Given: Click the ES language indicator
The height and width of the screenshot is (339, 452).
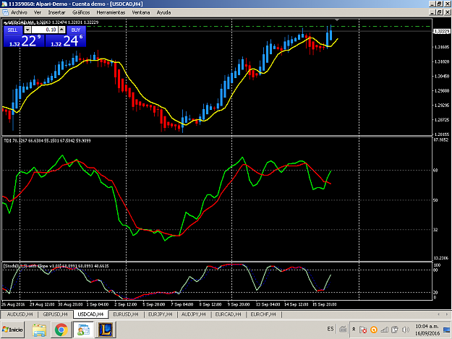Looking at the screenshot, I should pyautogui.click(x=331, y=329).
